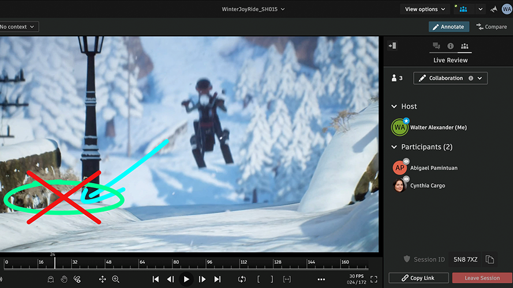
Task: Select the hand pan tool
Action: coord(64,279)
